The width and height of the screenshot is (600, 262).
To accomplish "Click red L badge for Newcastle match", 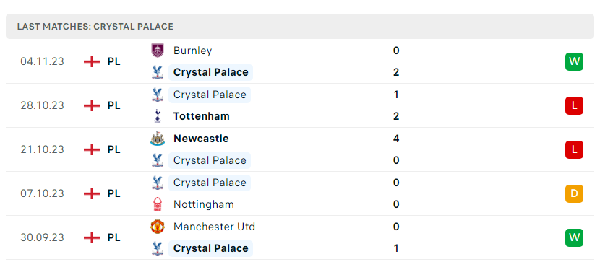I will point(574,149).
